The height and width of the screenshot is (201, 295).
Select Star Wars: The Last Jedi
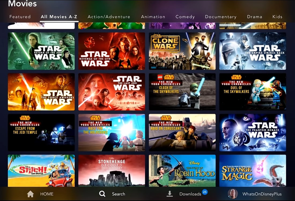(x=112, y=92)
